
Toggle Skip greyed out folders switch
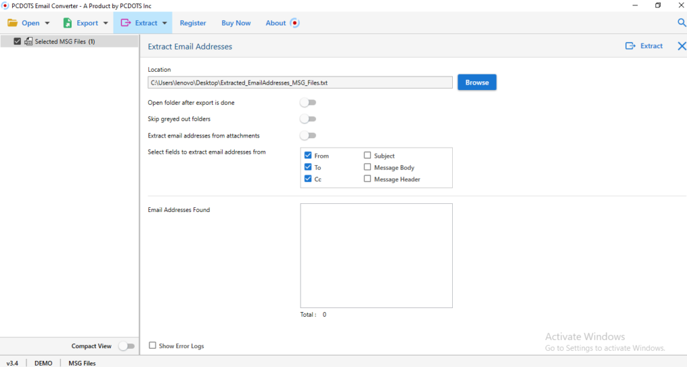[x=308, y=119]
